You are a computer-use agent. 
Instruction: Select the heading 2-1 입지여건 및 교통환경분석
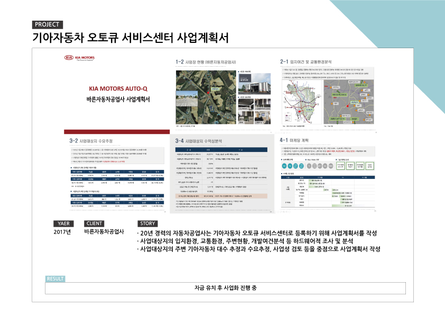point(305,61)
